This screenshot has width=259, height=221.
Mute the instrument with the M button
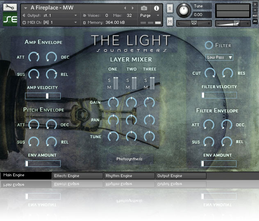coord(170,21)
